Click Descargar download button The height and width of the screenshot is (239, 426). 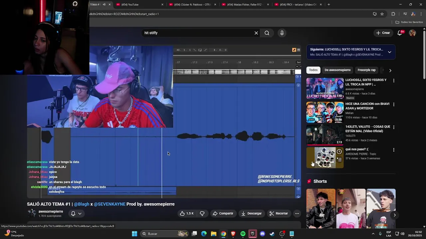click(x=251, y=213)
